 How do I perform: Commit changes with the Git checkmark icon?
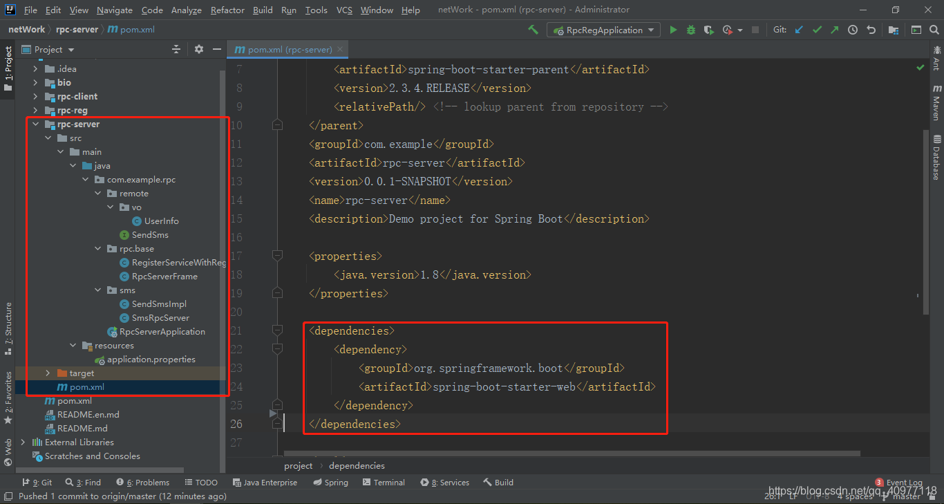(818, 30)
